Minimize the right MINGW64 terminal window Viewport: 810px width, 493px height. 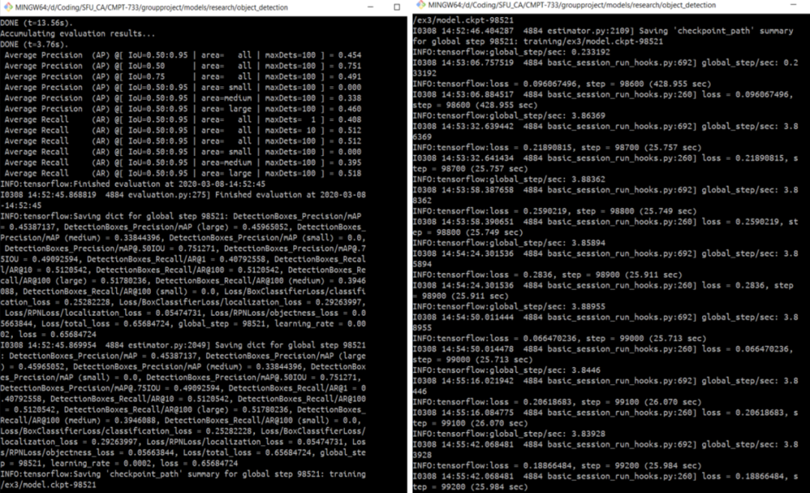(793, 5)
